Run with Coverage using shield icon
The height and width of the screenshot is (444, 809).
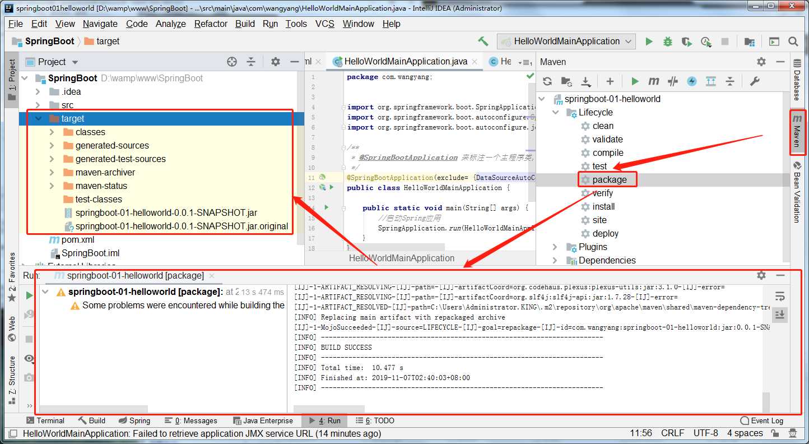pyautogui.click(x=686, y=41)
